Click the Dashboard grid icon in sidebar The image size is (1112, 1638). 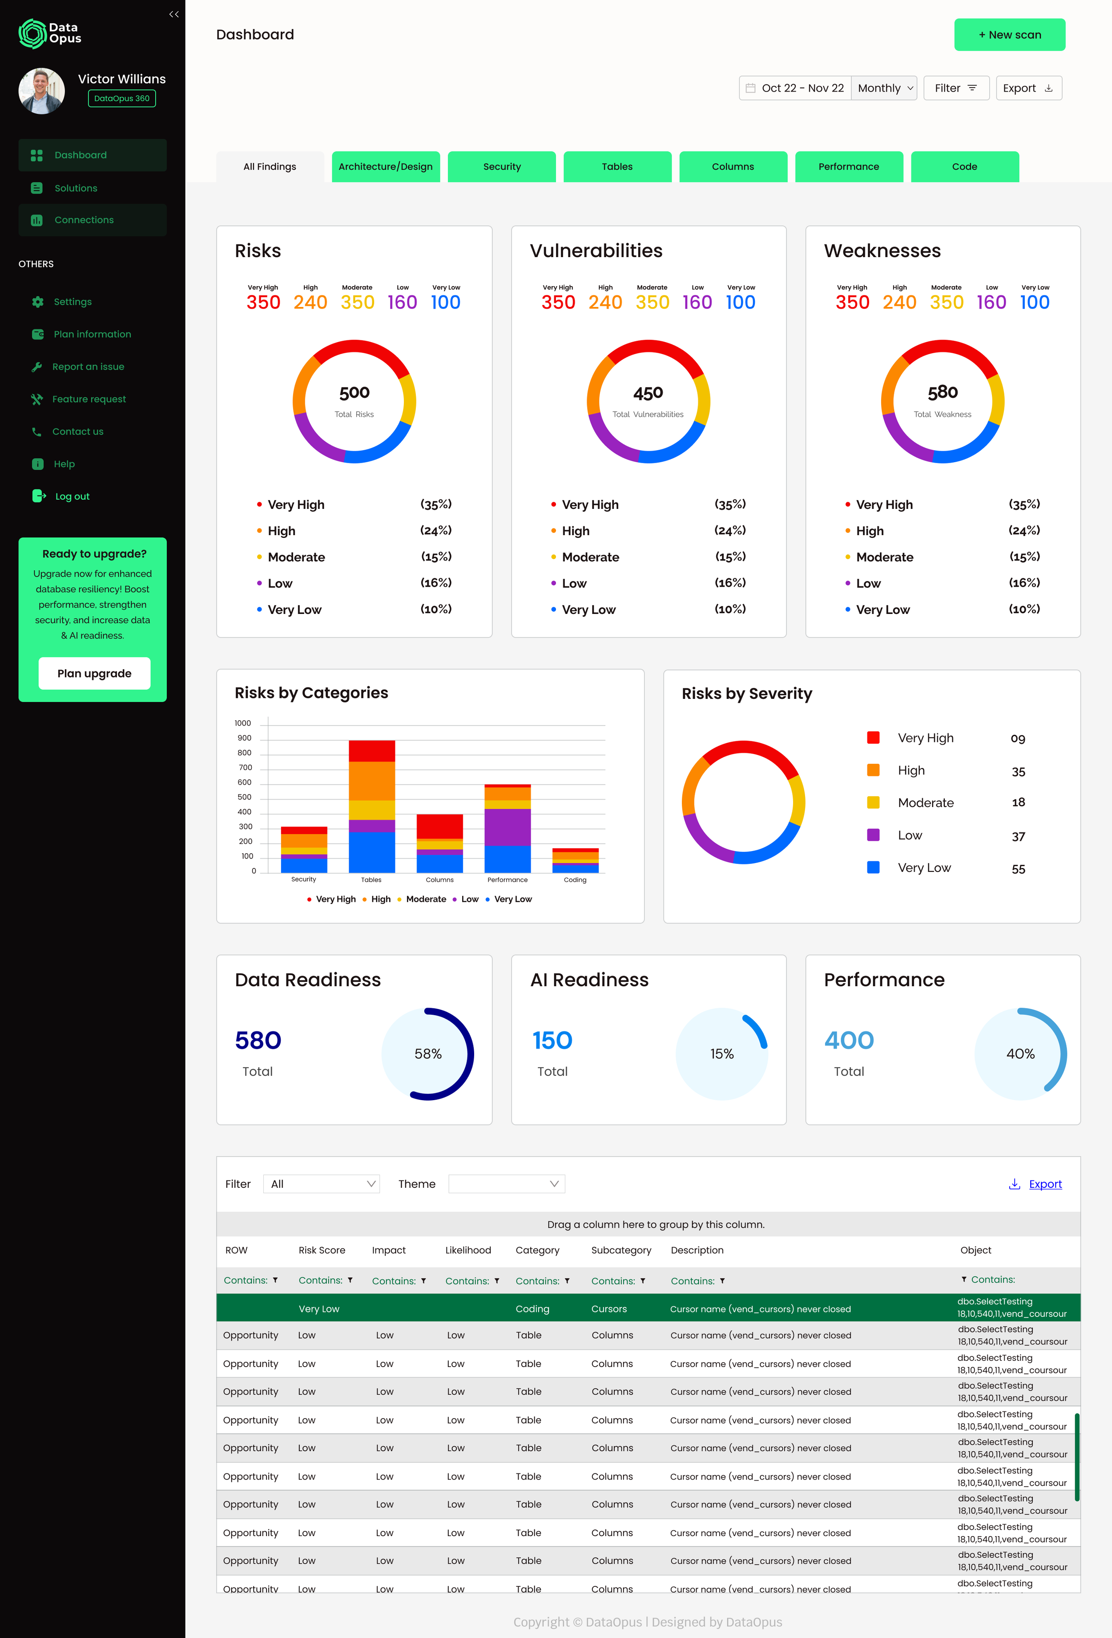click(x=36, y=155)
